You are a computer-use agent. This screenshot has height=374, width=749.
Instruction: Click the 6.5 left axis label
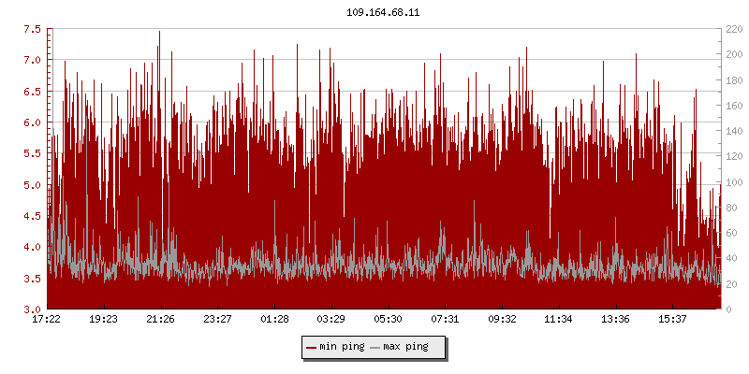click(32, 92)
